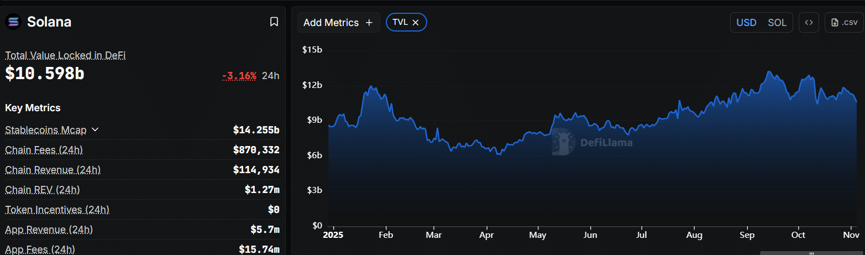Viewport: 865px width, 255px height.
Task: Click the Chain REV (24h) label
Action: 43,190
